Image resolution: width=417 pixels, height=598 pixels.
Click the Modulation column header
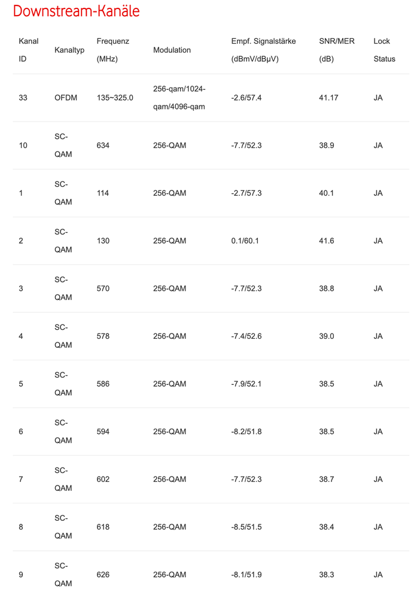(x=172, y=50)
